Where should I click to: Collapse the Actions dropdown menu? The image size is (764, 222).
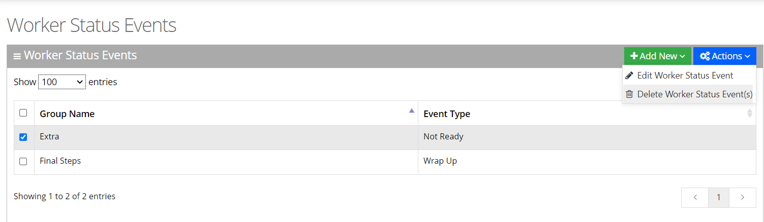coord(725,56)
